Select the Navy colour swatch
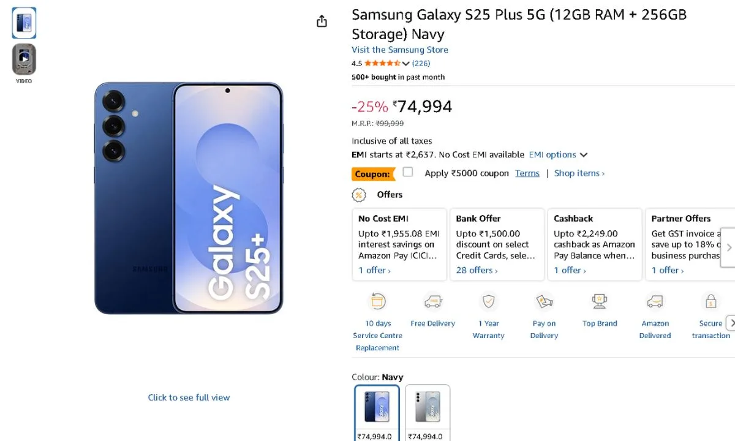 [377, 407]
